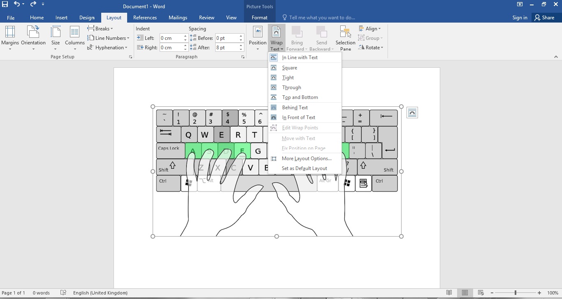Click the 0 words count indicator
Screen dimensions: 562x299
[41, 293]
